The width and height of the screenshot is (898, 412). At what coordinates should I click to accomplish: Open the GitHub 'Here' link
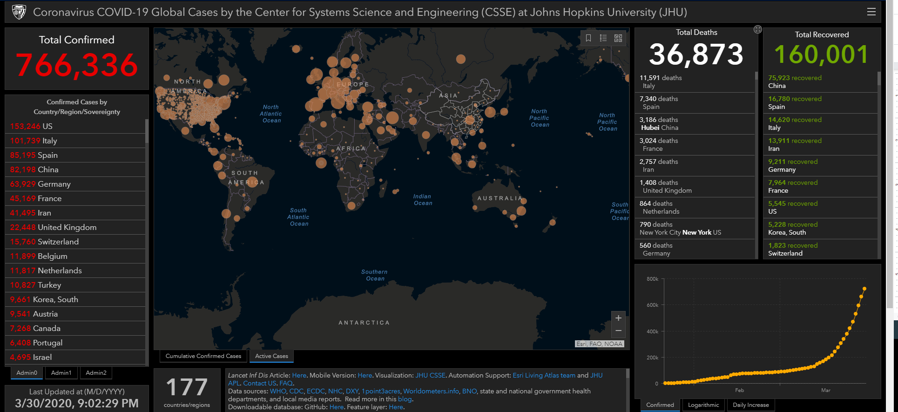[x=337, y=407]
